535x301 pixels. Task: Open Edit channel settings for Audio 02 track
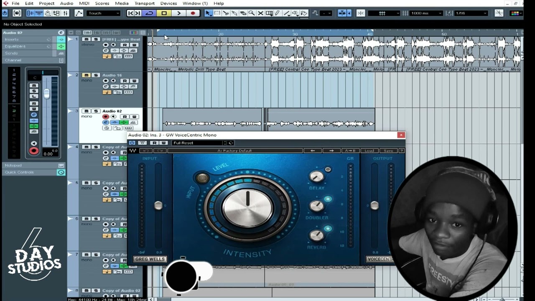[x=106, y=122]
